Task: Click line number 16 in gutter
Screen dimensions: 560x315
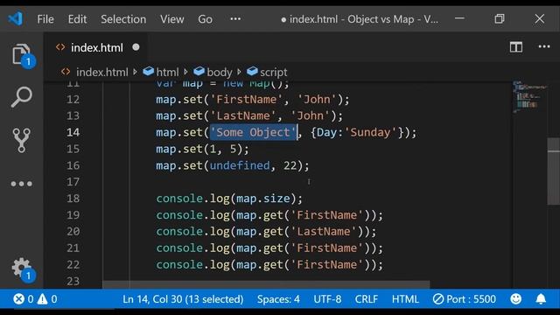Action: tap(73, 165)
